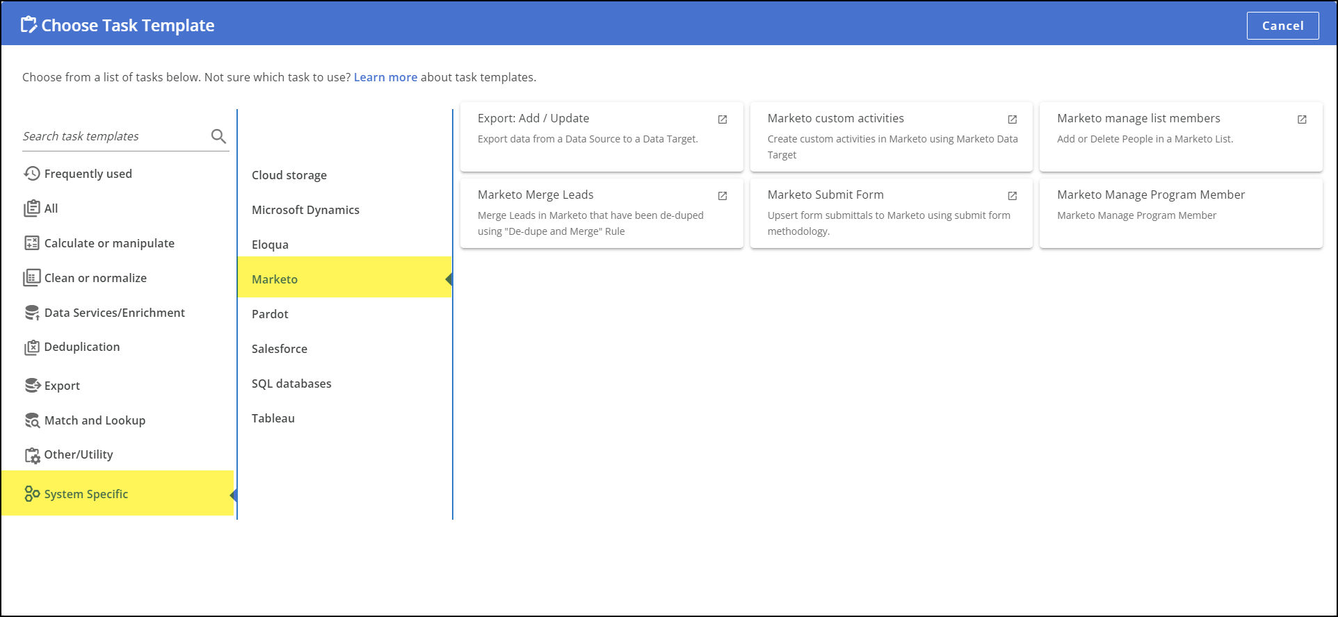
Task: Open Marketo custom activities external link icon
Action: [1013, 120]
